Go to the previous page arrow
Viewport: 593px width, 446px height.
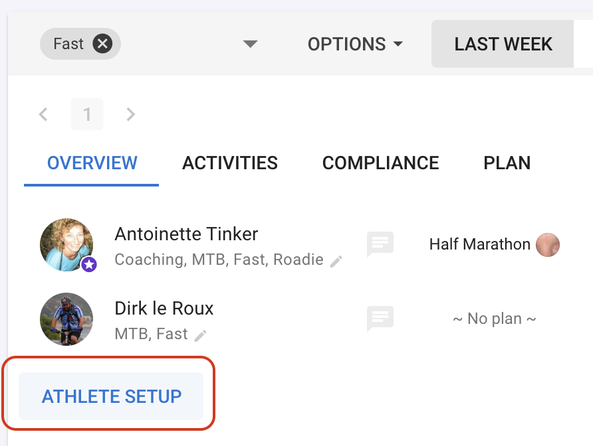tap(43, 114)
